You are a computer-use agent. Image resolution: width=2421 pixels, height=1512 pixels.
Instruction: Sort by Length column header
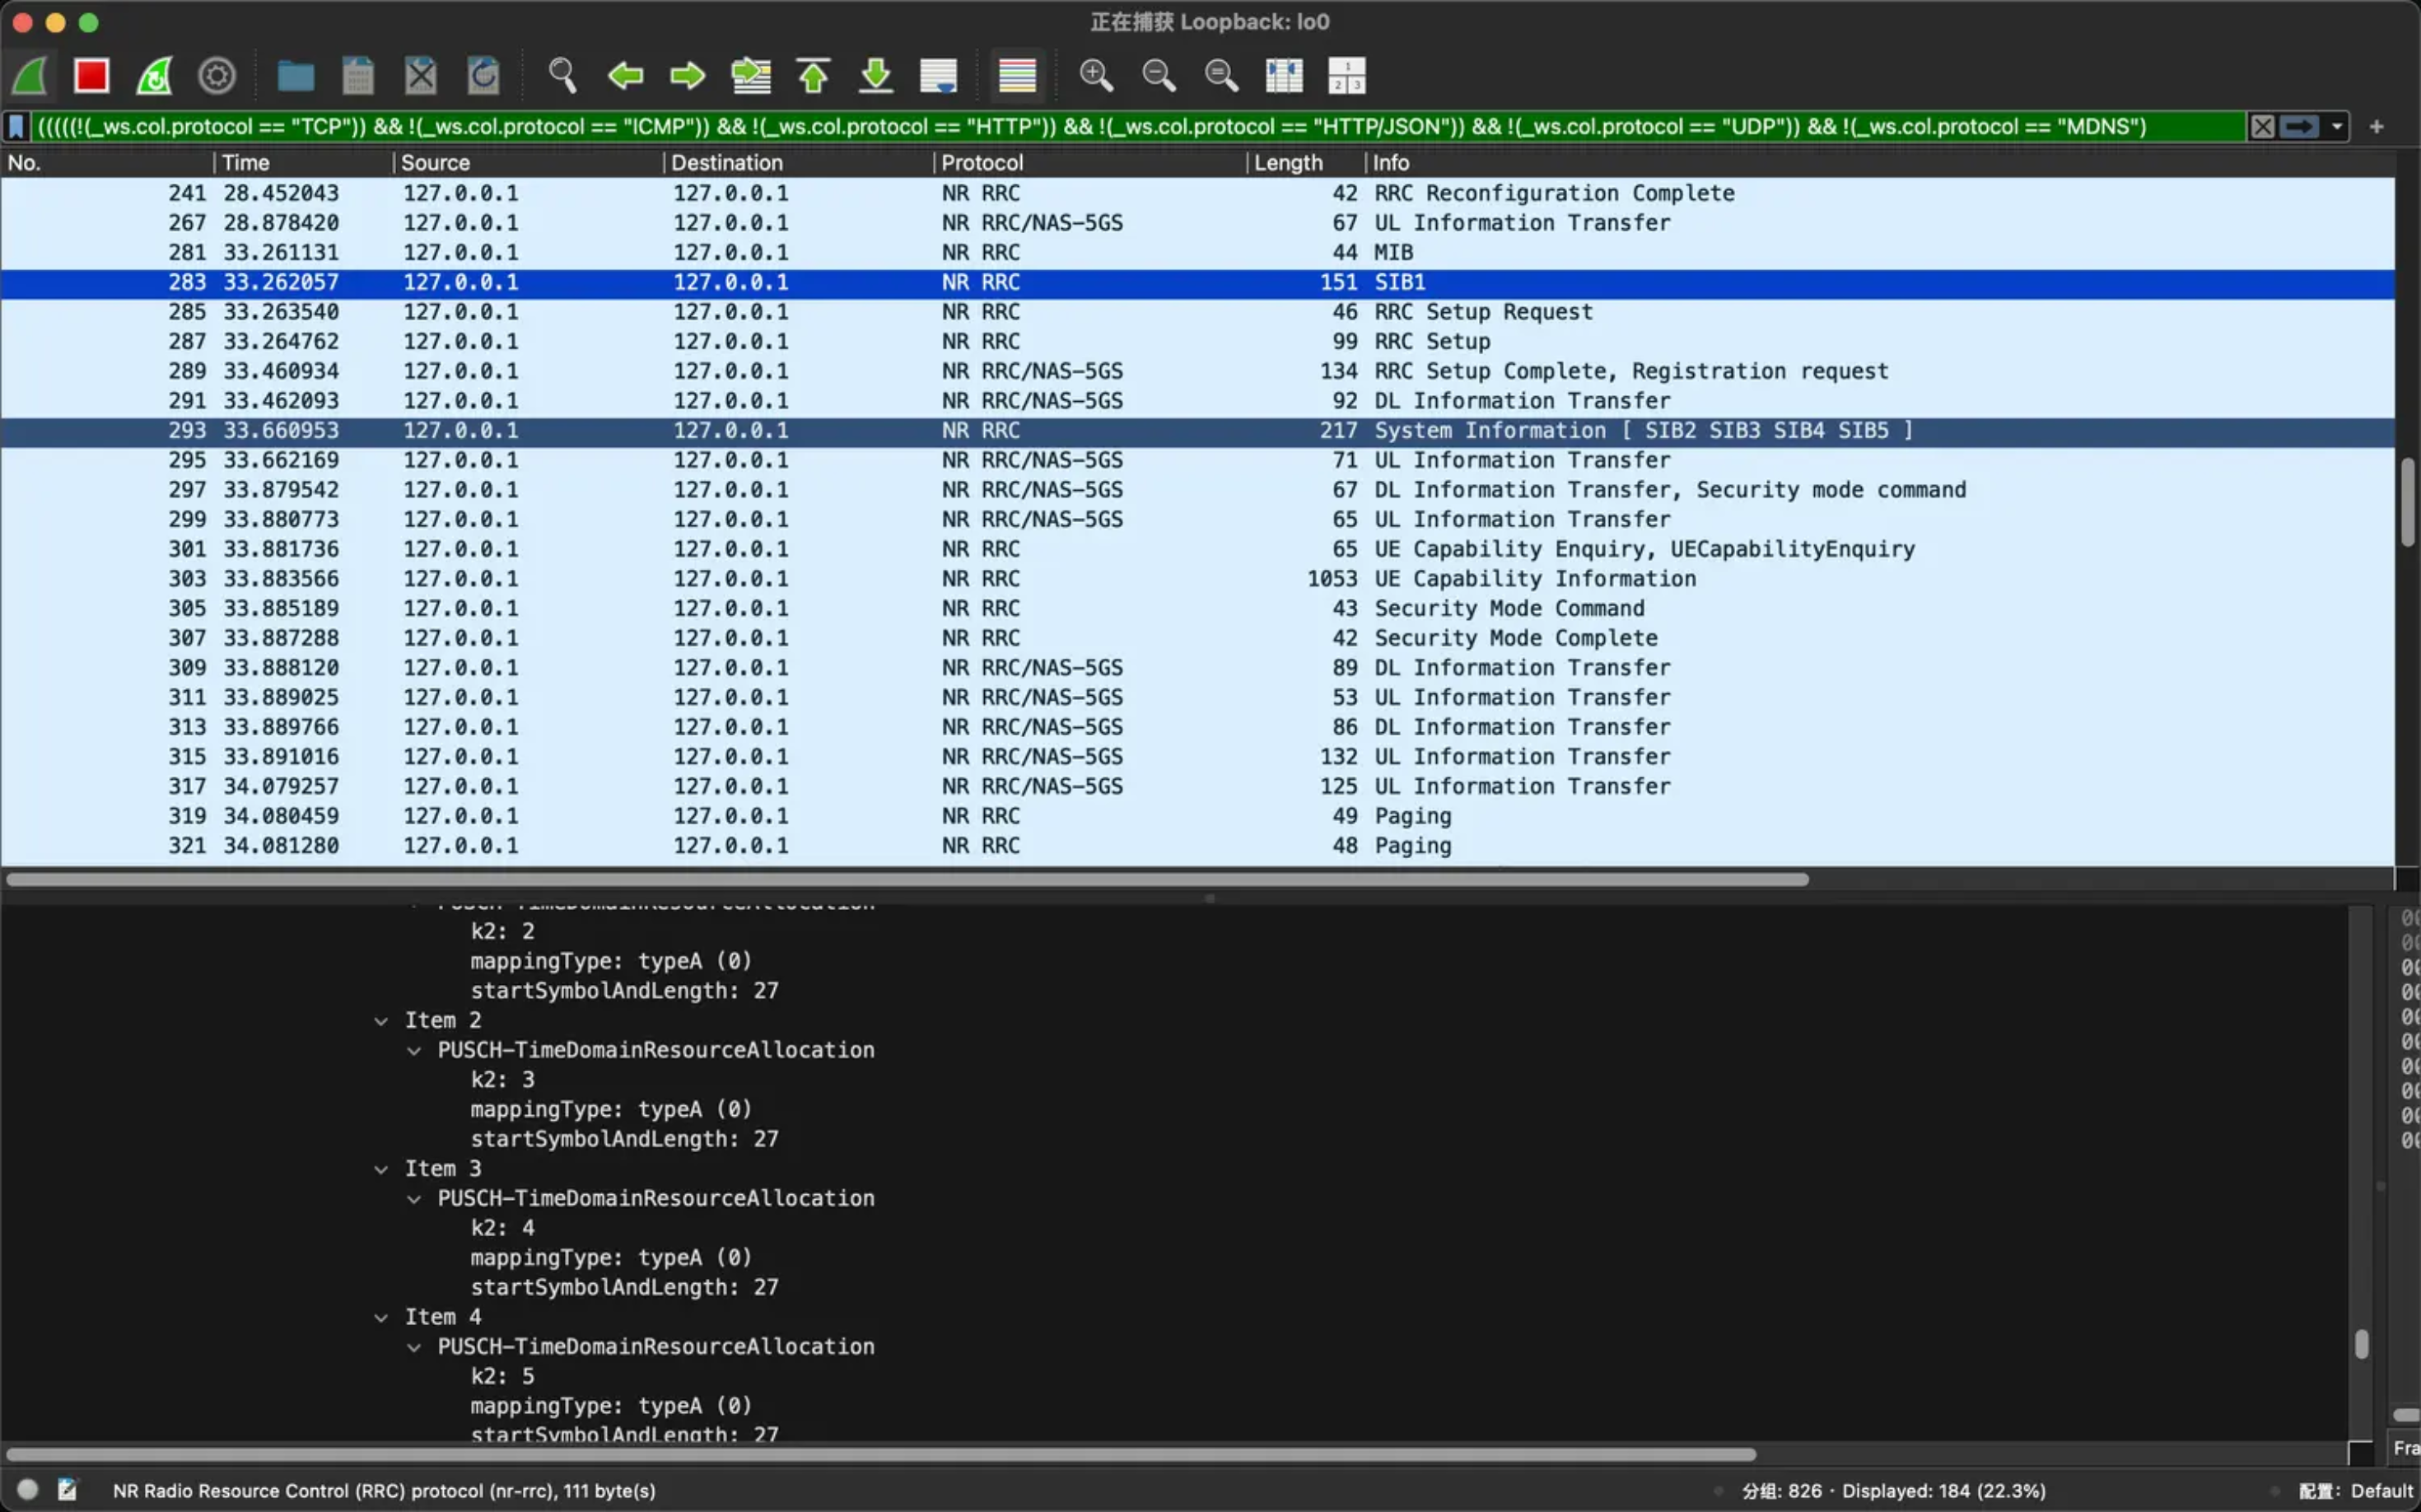tap(1306, 163)
